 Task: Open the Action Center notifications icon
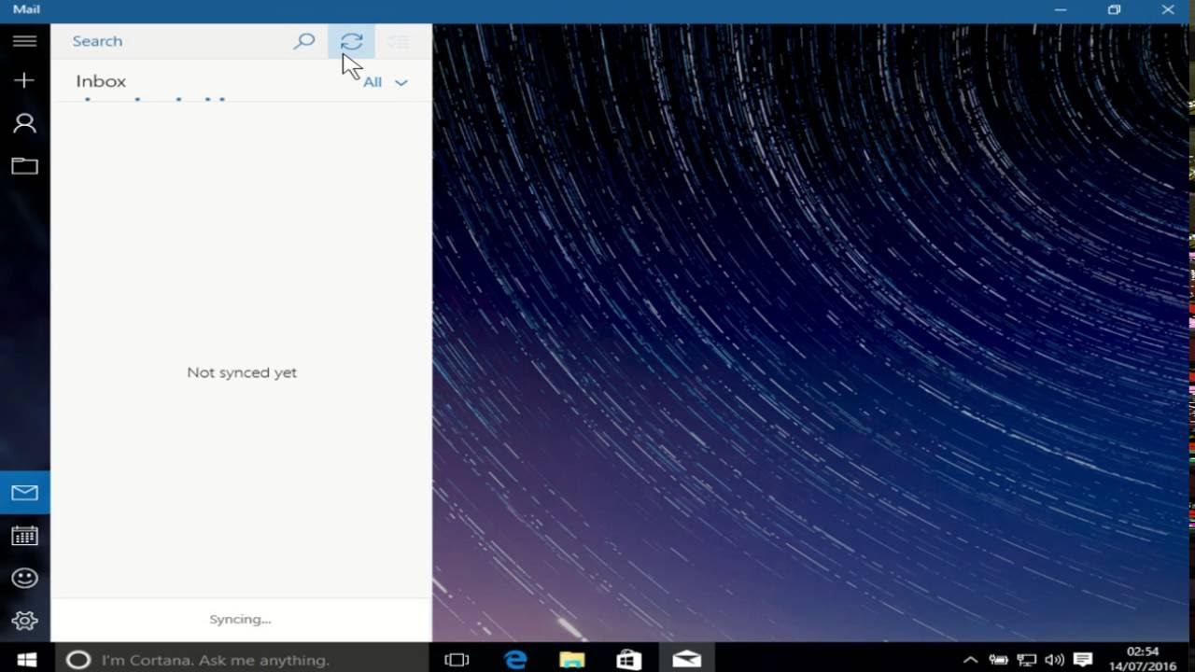(x=1083, y=660)
